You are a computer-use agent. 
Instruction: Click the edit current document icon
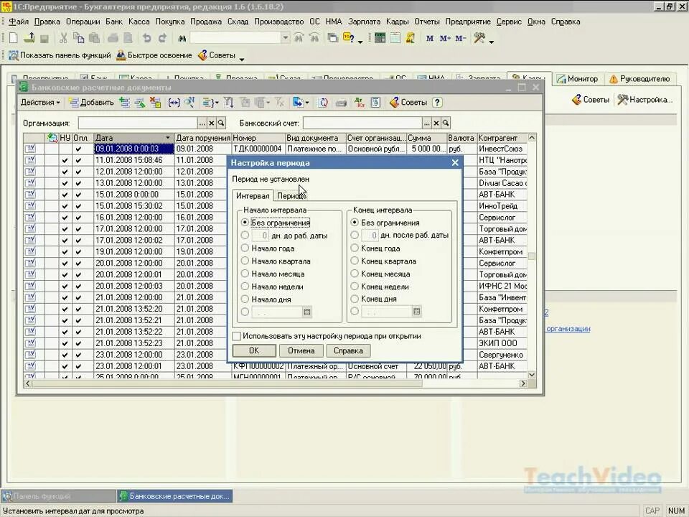[140, 103]
